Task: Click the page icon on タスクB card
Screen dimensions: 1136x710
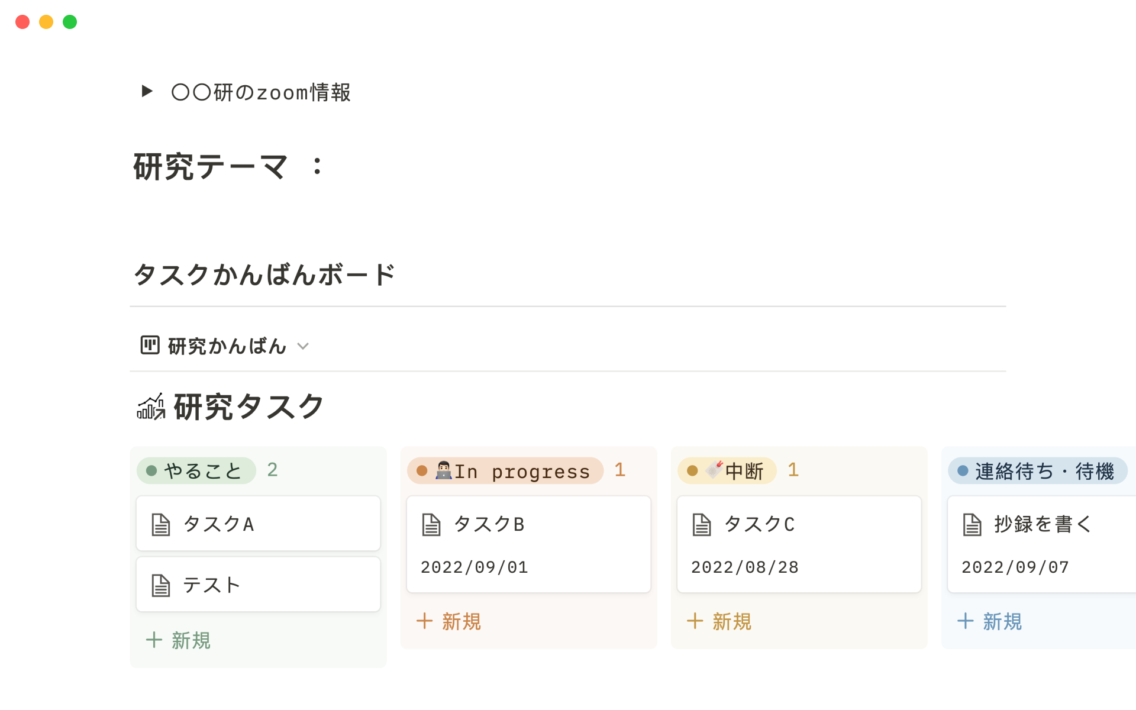Action: click(x=431, y=524)
